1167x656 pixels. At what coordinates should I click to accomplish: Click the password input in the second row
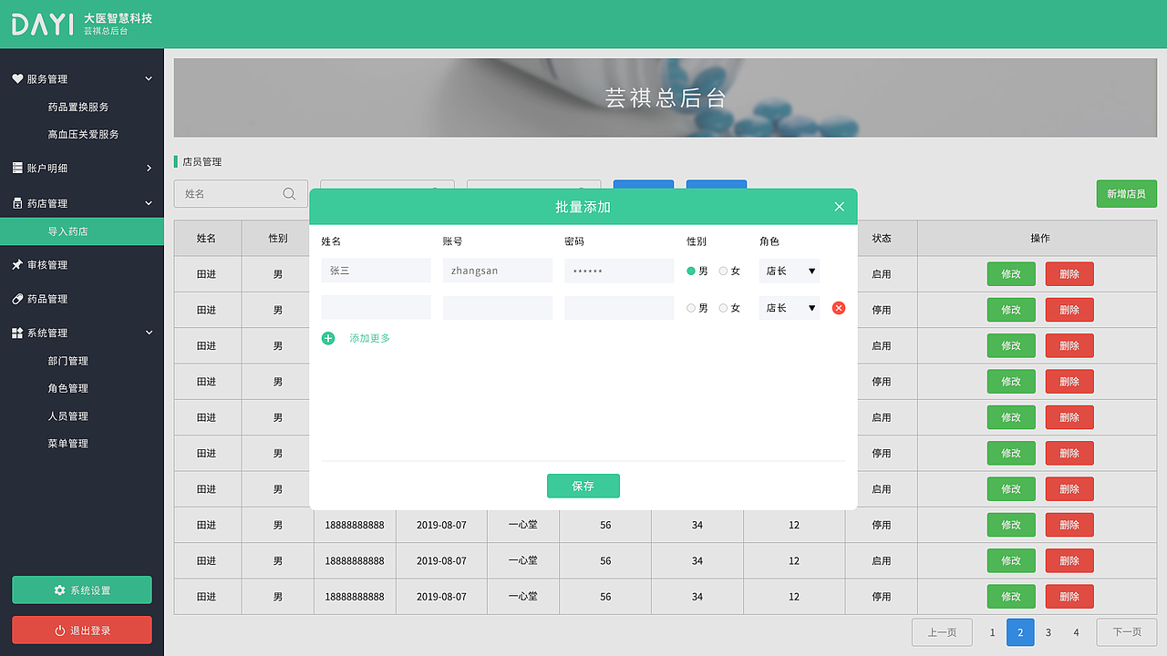[618, 307]
